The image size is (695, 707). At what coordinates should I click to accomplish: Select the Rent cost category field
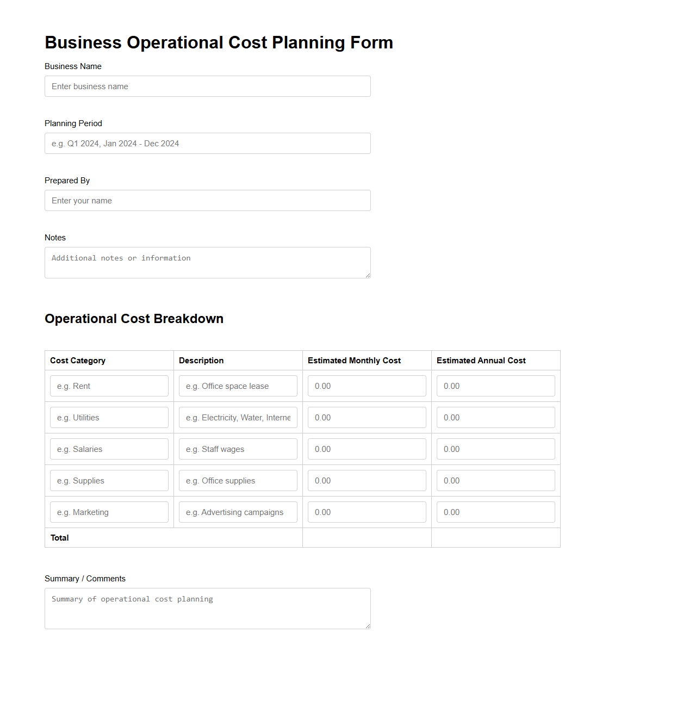[x=109, y=386]
